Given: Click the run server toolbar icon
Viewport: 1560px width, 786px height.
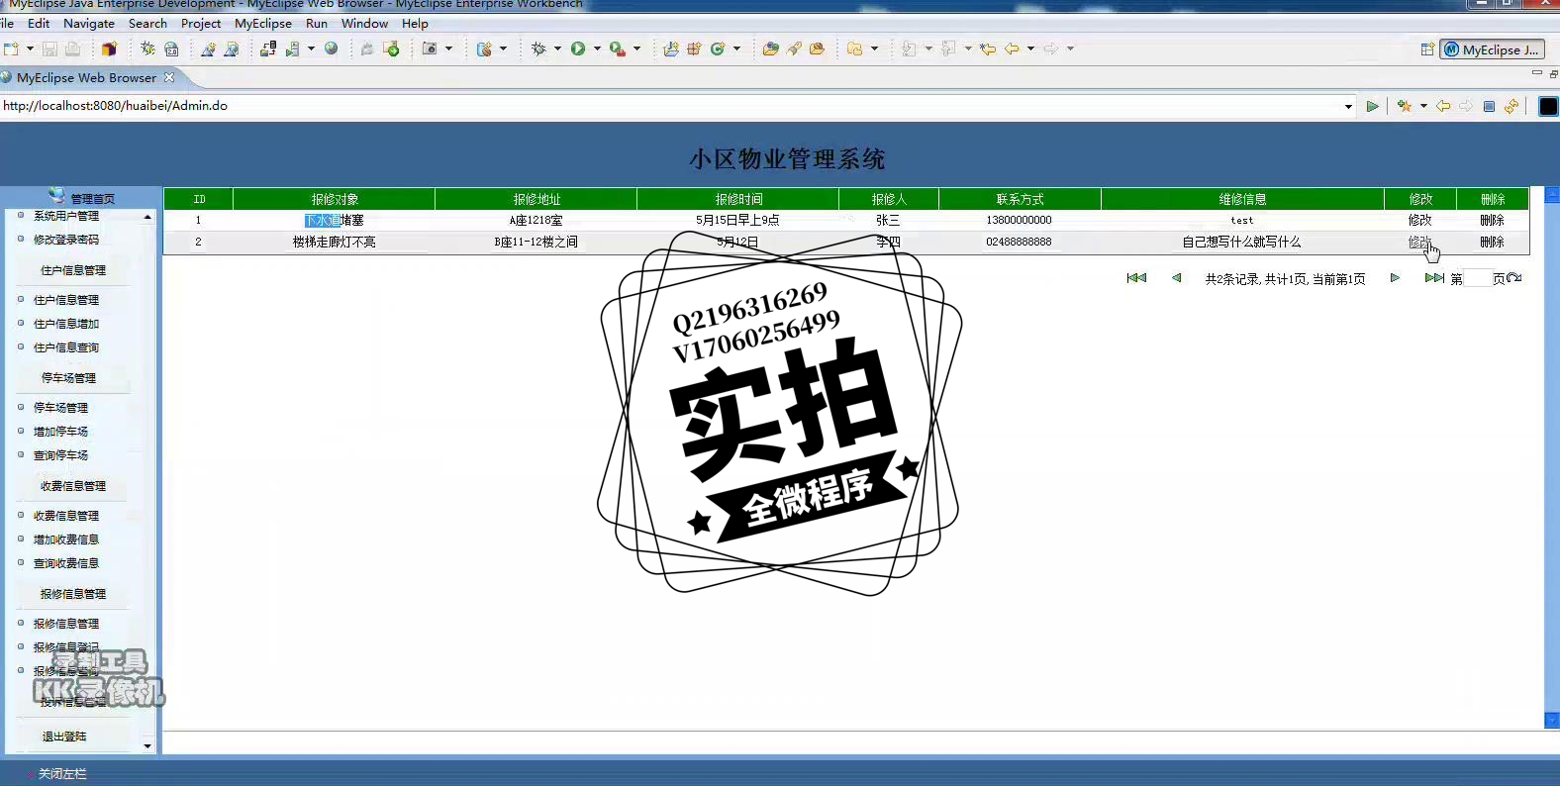Looking at the screenshot, I should (x=293, y=49).
